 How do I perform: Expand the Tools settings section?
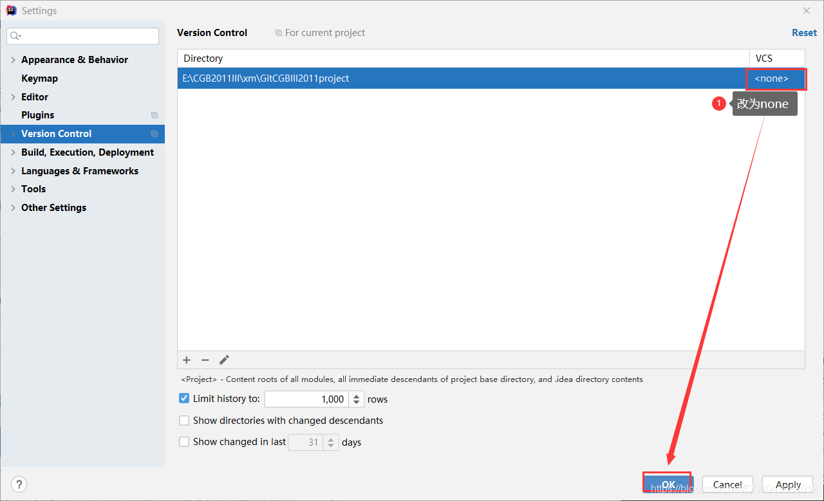tap(13, 189)
